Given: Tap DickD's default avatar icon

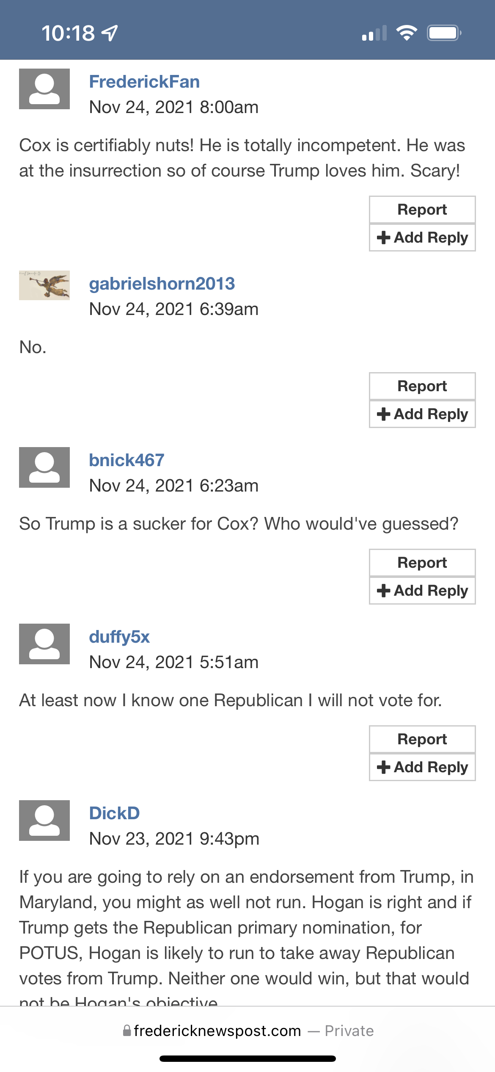Looking at the screenshot, I should pos(44,821).
